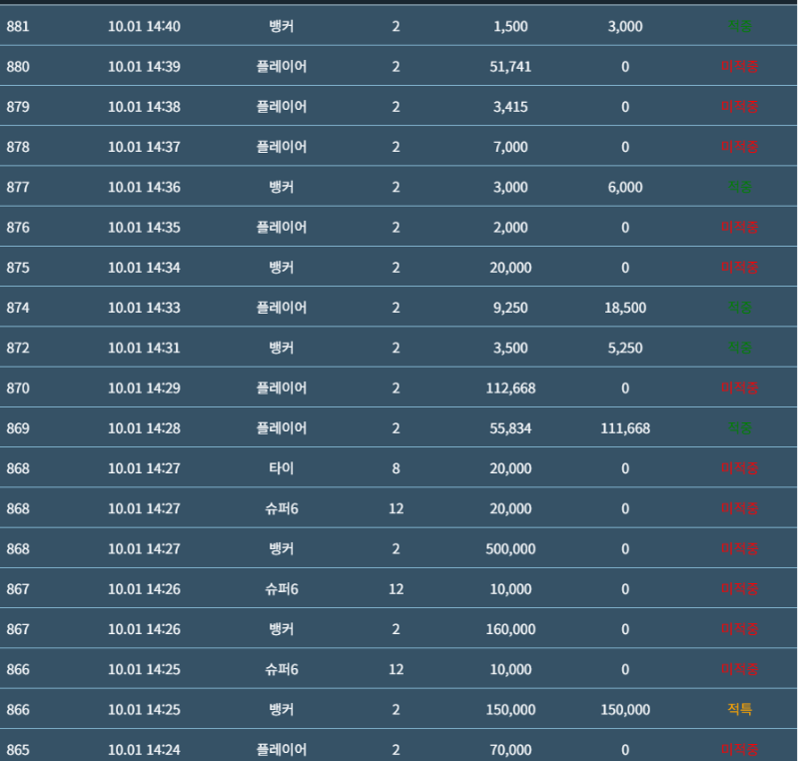Select the 112,668 bet amount
The width and height of the screenshot is (799, 761).
click(x=510, y=387)
